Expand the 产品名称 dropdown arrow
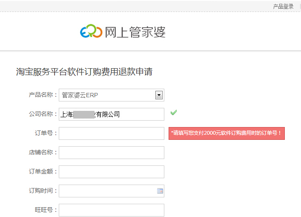 pos(159,95)
